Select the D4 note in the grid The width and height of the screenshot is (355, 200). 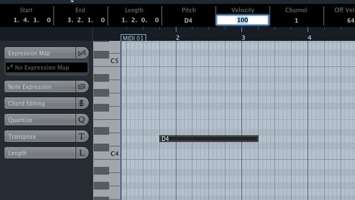tap(209, 139)
